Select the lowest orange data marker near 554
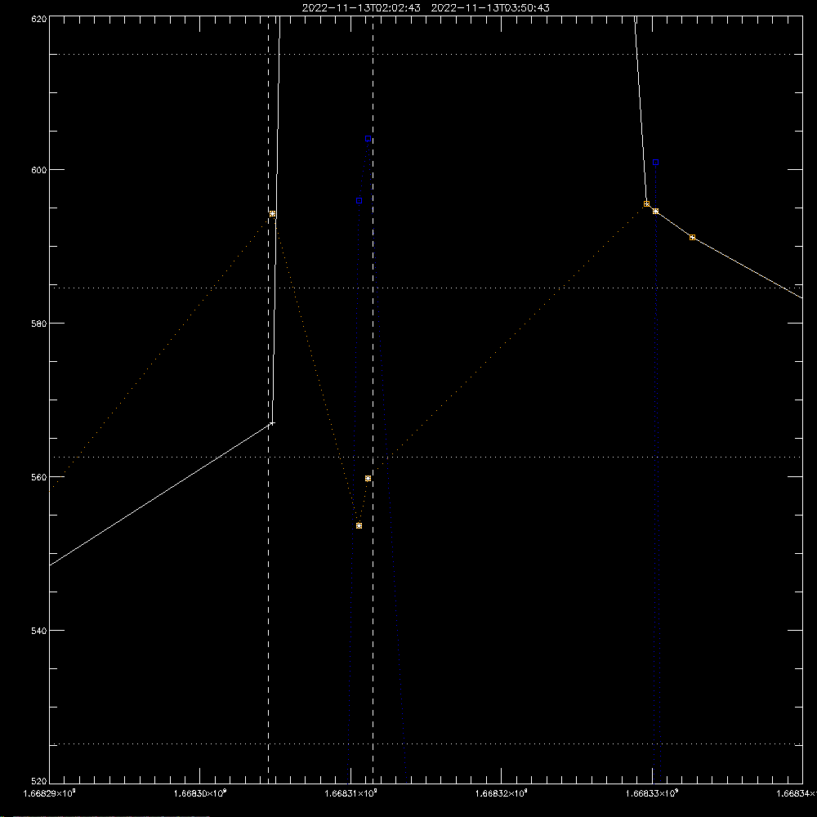This screenshot has height=817, width=817. pos(359,525)
